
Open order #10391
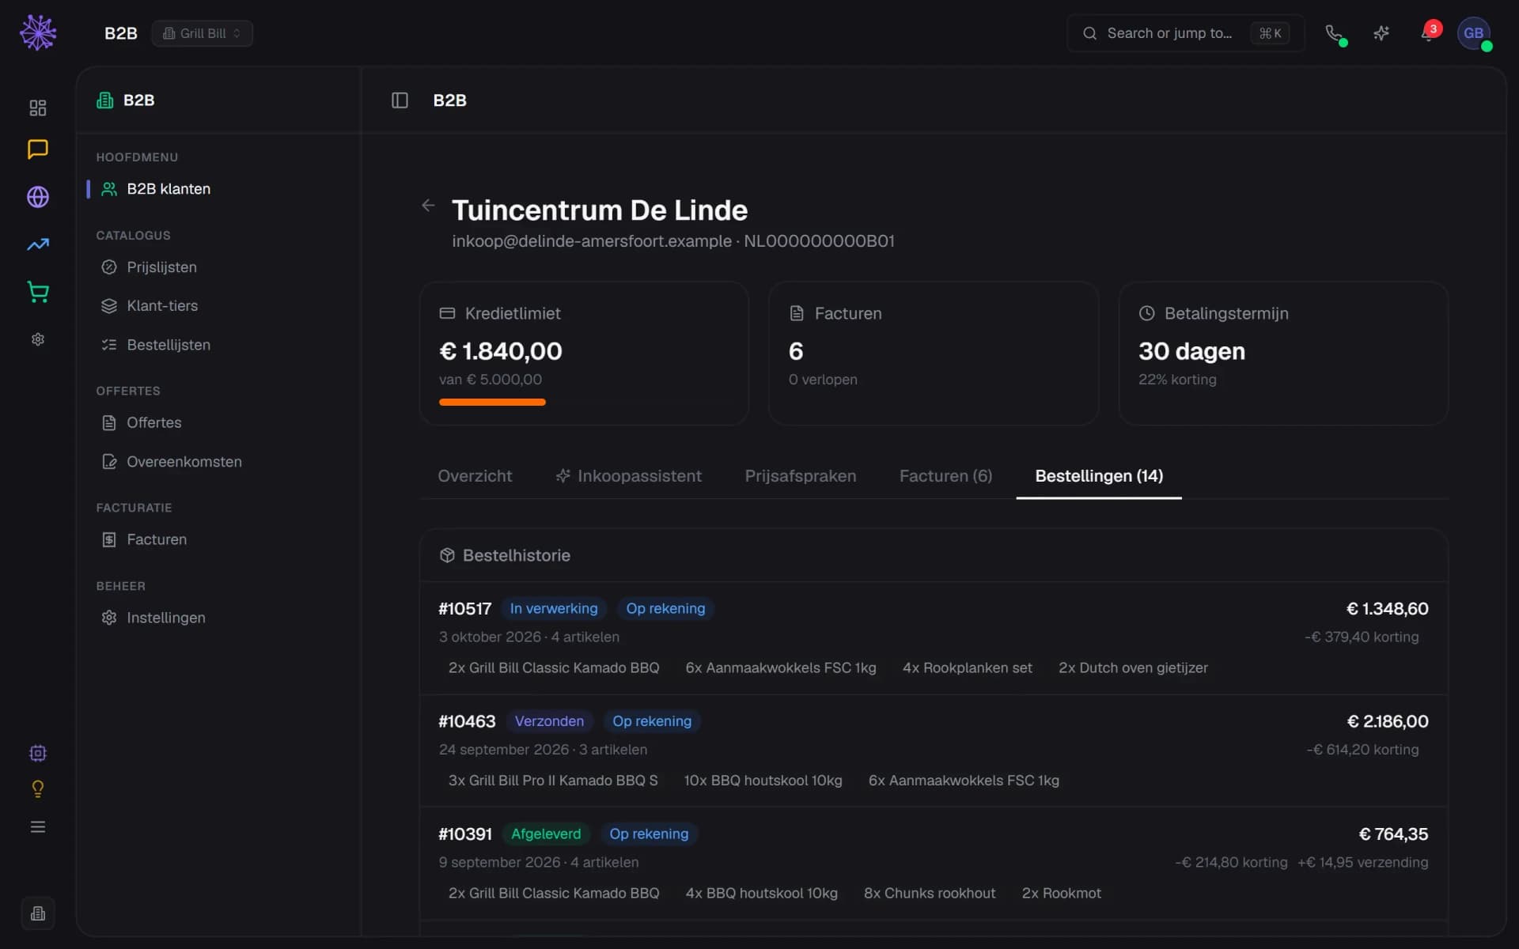point(934,864)
